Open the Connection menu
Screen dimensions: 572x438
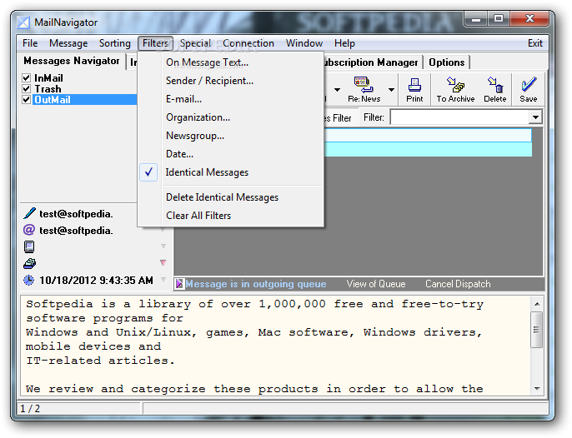pyautogui.click(x=248, y=43)
